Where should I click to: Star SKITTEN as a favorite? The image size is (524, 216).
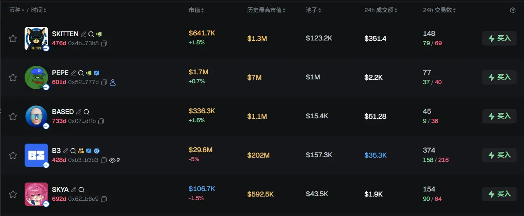(x=13, y=39)
